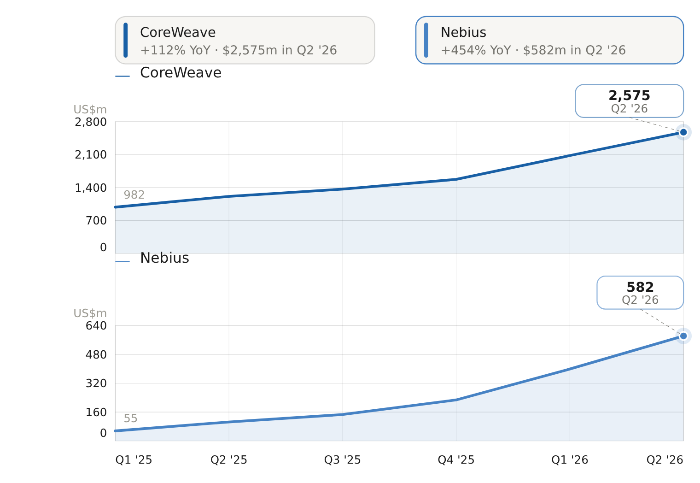
Task: Open the 582 Q2 '26 callout box
Action: (640, 293)
